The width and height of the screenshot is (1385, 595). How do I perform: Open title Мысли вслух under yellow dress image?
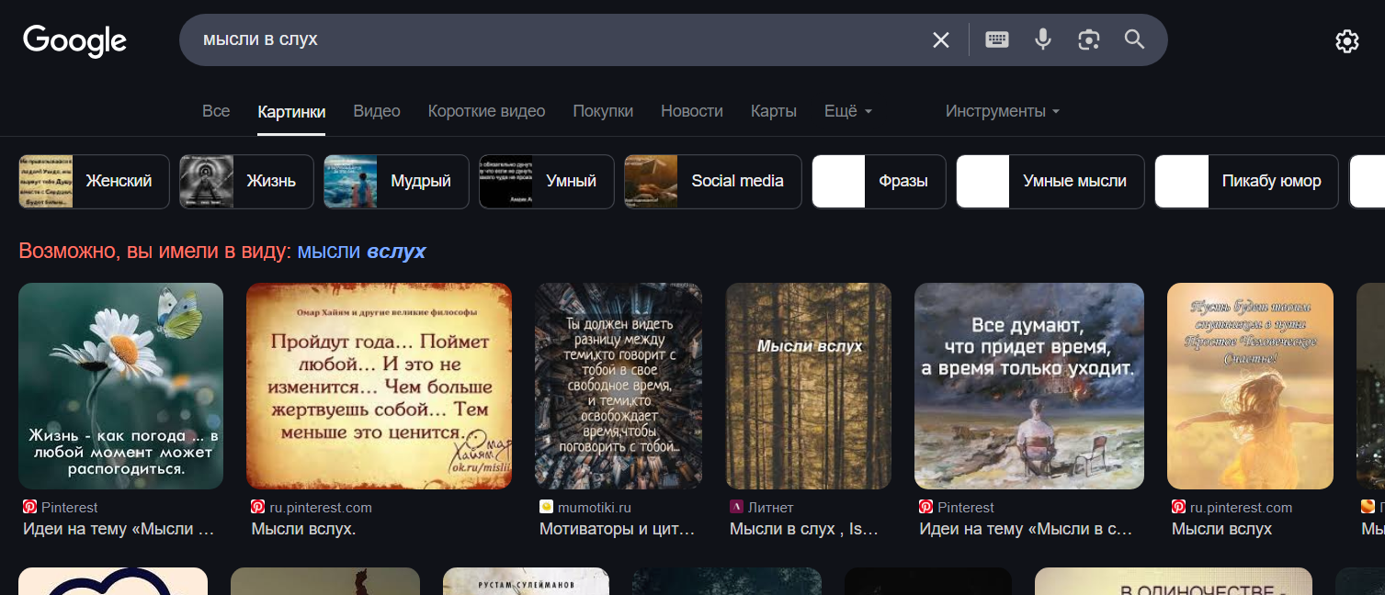(x=1221, y=529)
